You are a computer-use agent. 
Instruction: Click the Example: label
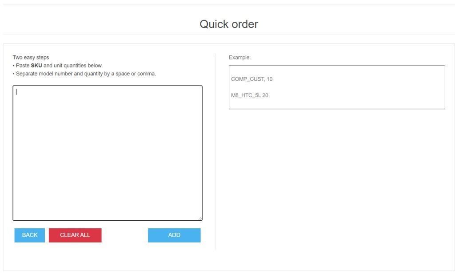point(239,57)
